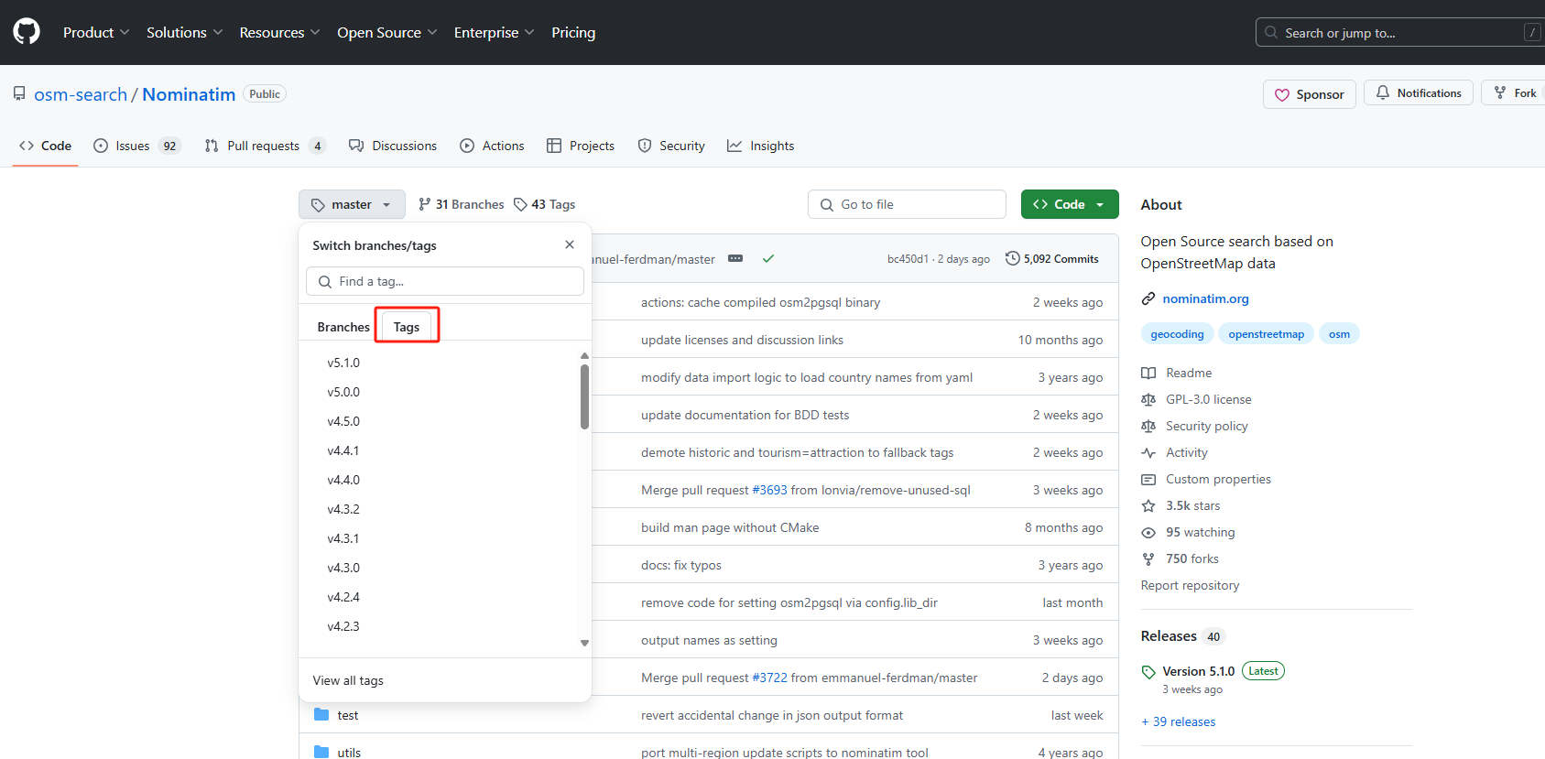The image size is (1545, 759).
Task: Expand the Resources menu
Action: pos(279,32)
